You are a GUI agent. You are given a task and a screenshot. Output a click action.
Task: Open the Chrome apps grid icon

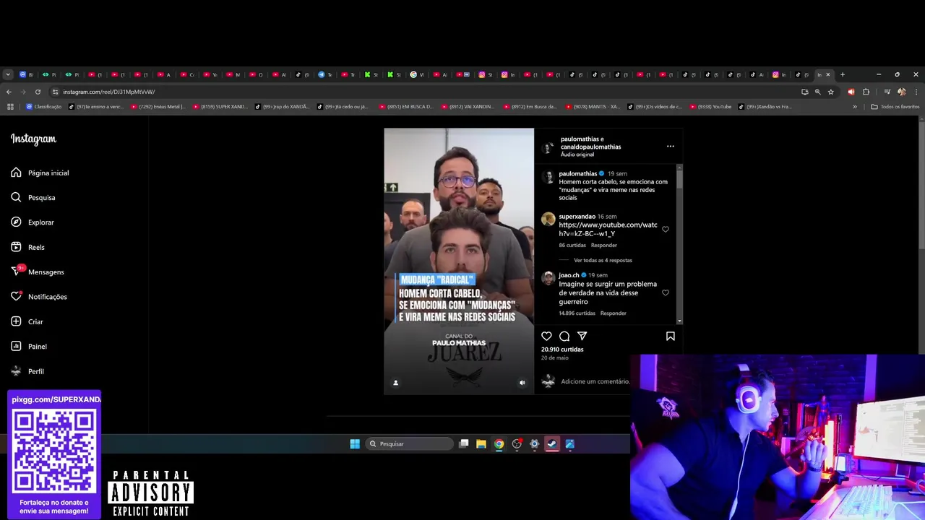coord(10,107)
